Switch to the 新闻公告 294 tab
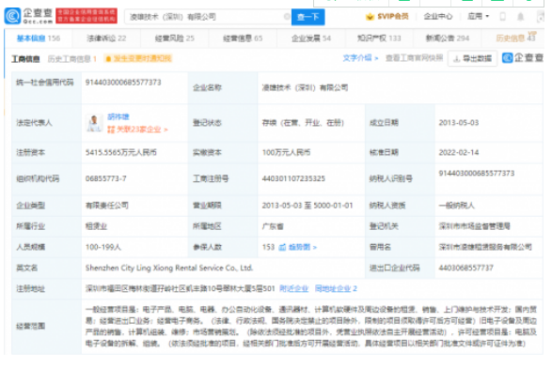 (x=448, y=38)
